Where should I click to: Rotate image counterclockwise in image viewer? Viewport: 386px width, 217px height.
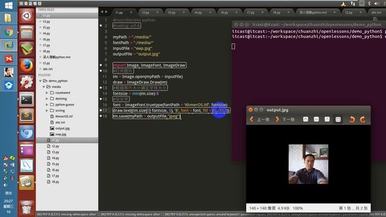point(352,119)
